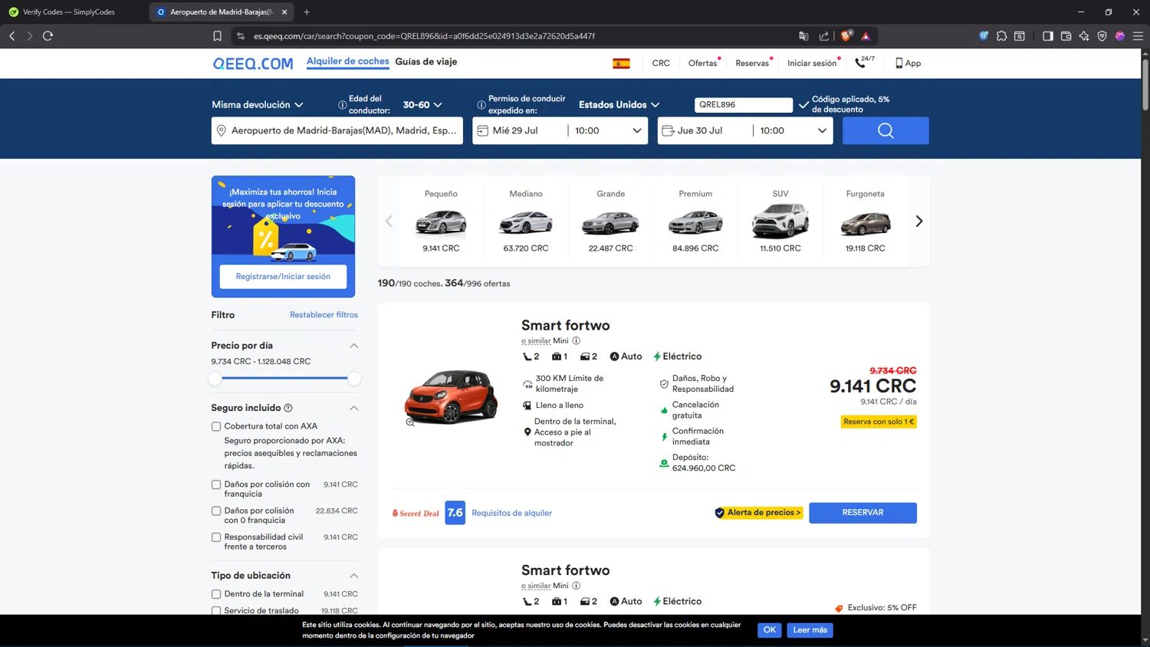Click Alerta de precios button
This screenshot has height=647, width=1150.
pos(759,513)
